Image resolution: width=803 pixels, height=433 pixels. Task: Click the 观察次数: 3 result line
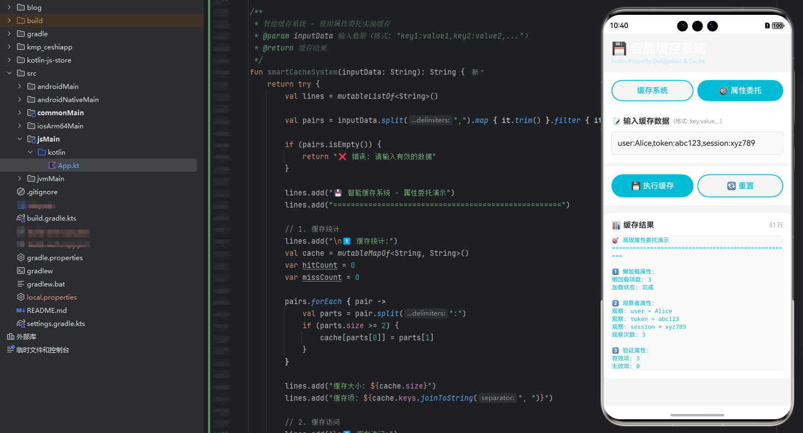[x=628, y=335]
